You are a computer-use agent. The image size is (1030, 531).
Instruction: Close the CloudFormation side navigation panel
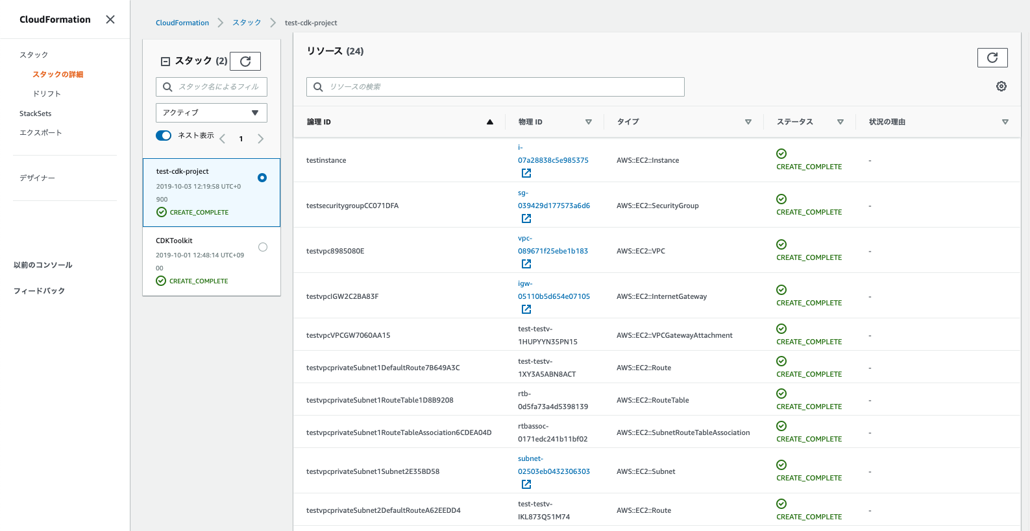click(110, 19)
